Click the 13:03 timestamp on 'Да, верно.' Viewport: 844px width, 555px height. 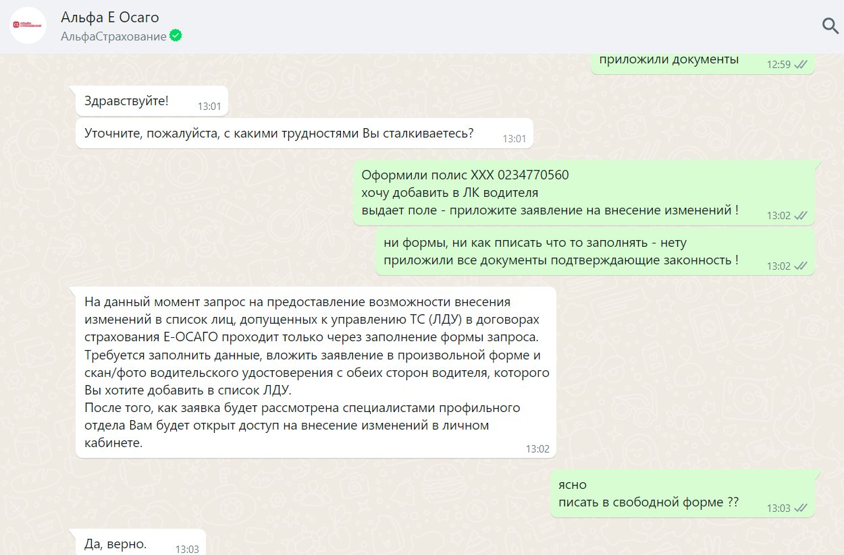pyautogui.click(x=187, y=549)
